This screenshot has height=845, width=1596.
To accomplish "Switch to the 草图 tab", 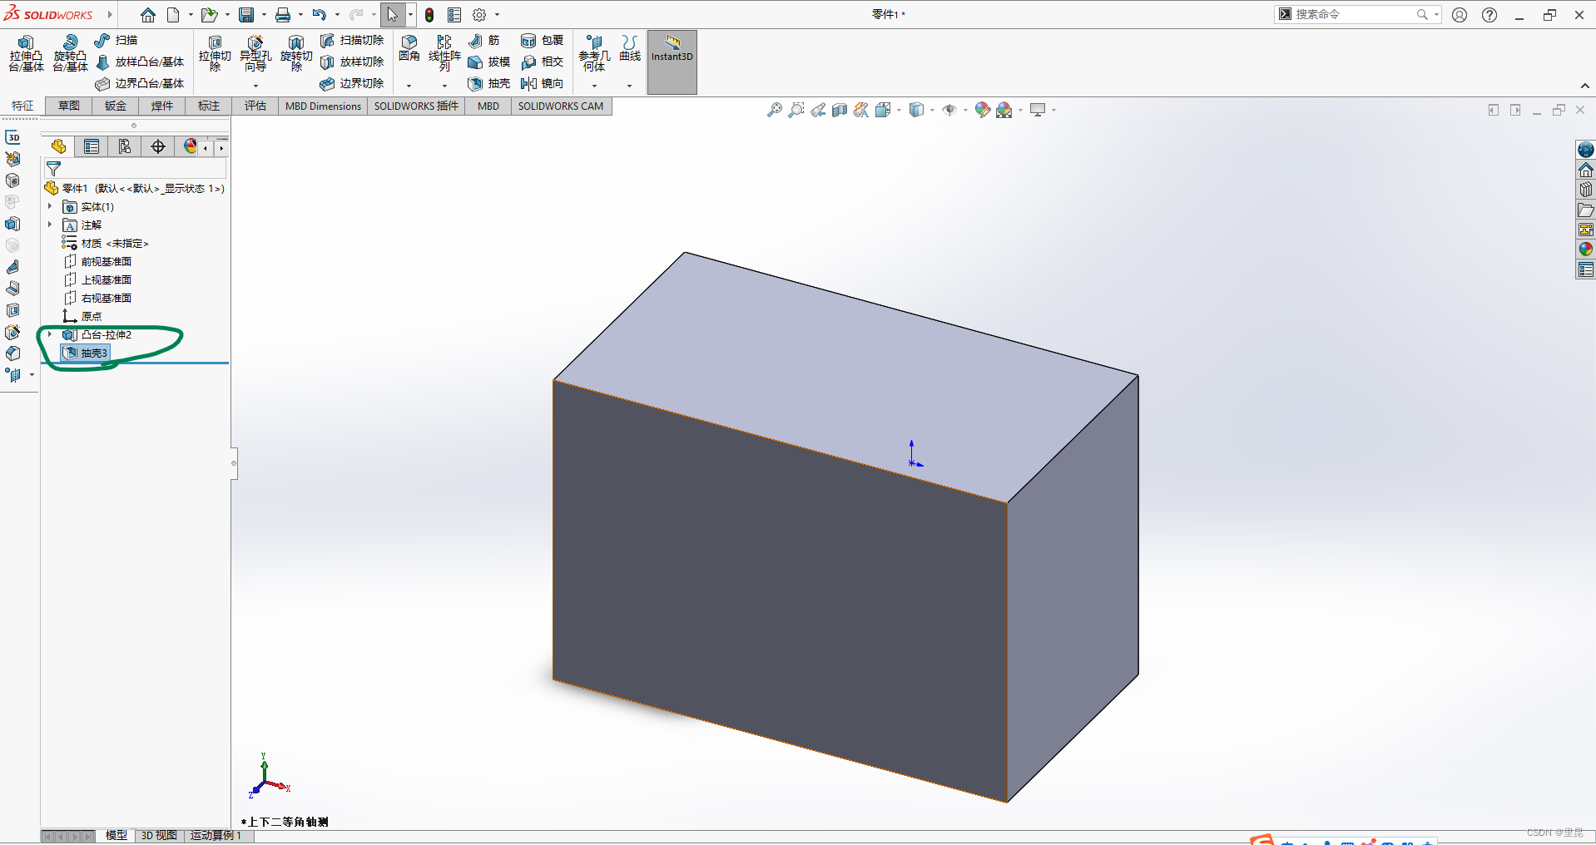I will [x=69, y=106].
